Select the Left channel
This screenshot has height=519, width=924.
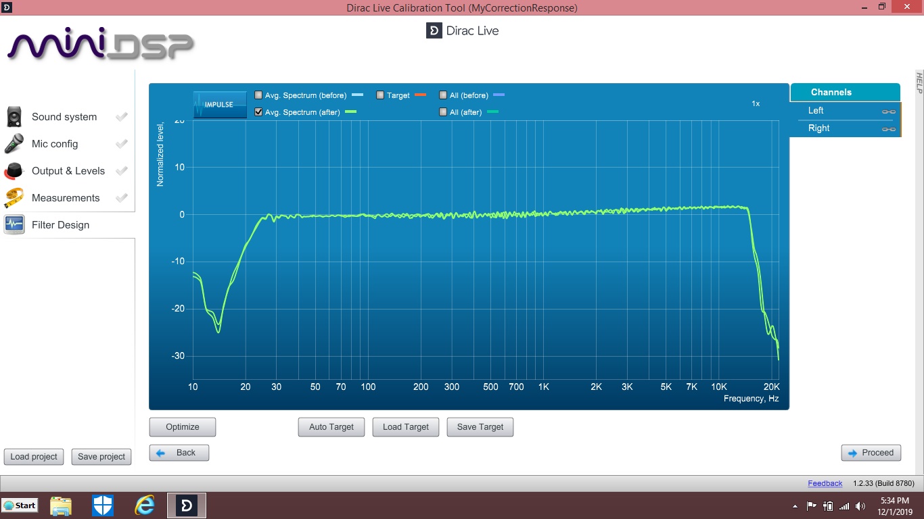tap(846, 111)
